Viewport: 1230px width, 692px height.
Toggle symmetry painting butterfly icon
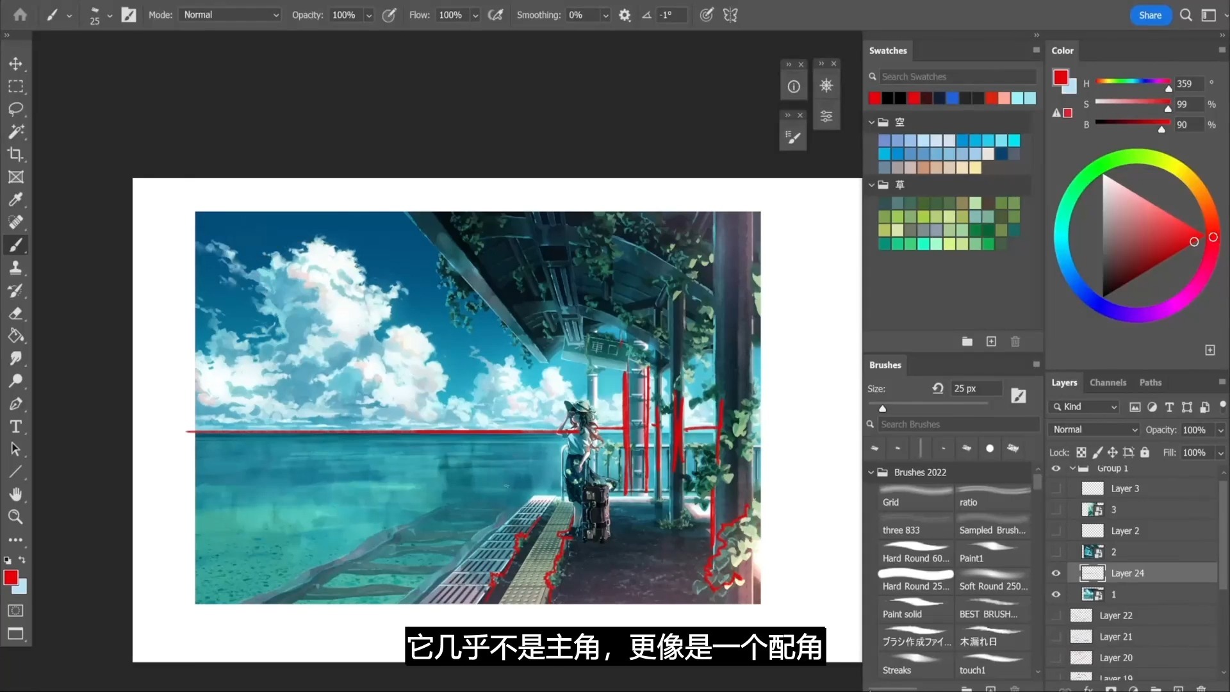[x=730, y=15]
